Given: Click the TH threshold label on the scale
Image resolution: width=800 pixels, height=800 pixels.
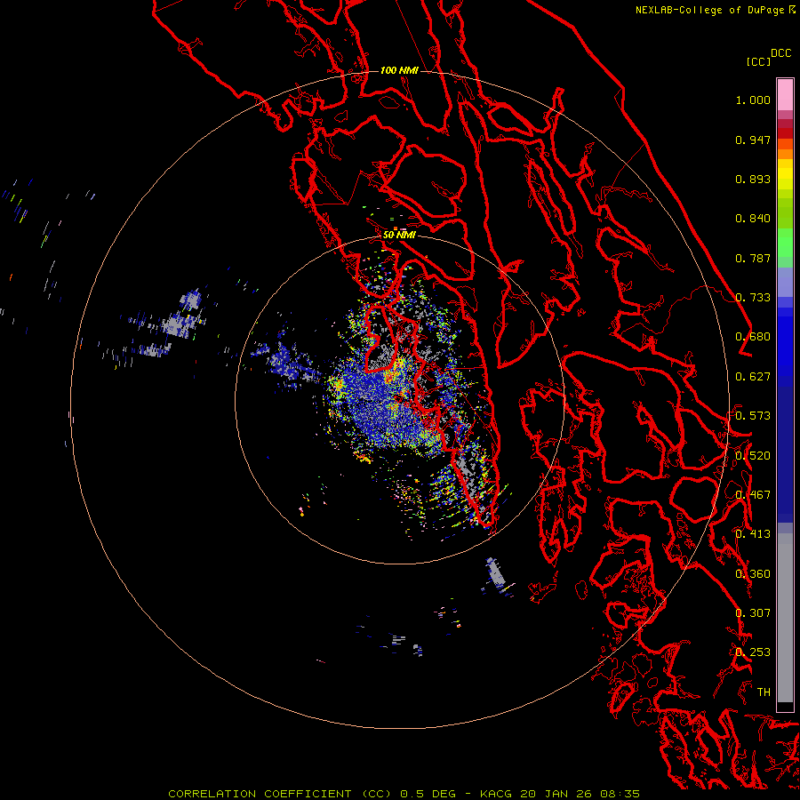Looking at the screenshot, I should click(x=764, y=692).
